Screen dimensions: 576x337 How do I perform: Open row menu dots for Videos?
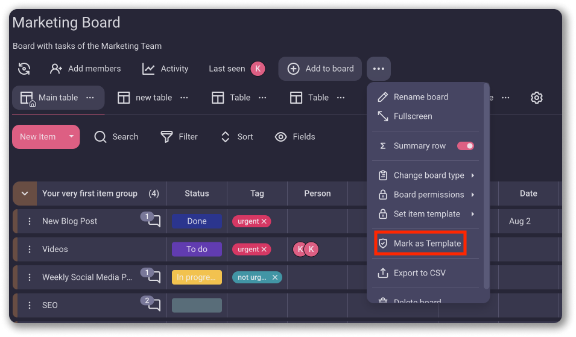tap(29, 250)
